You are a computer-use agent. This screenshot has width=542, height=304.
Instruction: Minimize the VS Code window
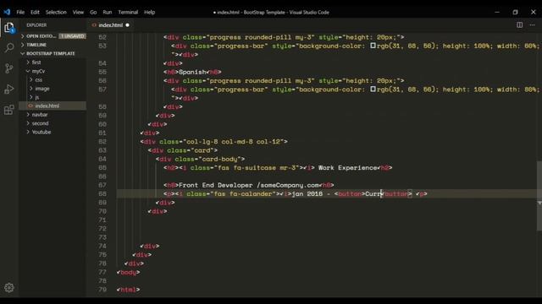pyautogui.click(x=497, y=12)
